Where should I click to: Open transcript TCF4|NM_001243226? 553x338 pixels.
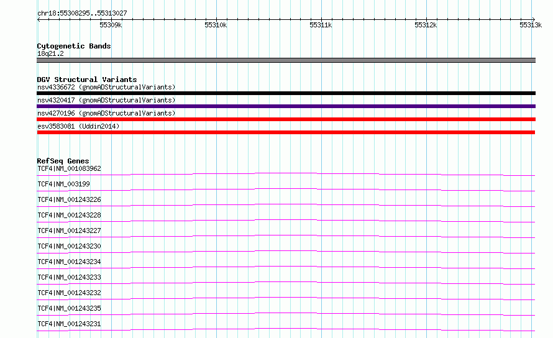pos(69,199)
